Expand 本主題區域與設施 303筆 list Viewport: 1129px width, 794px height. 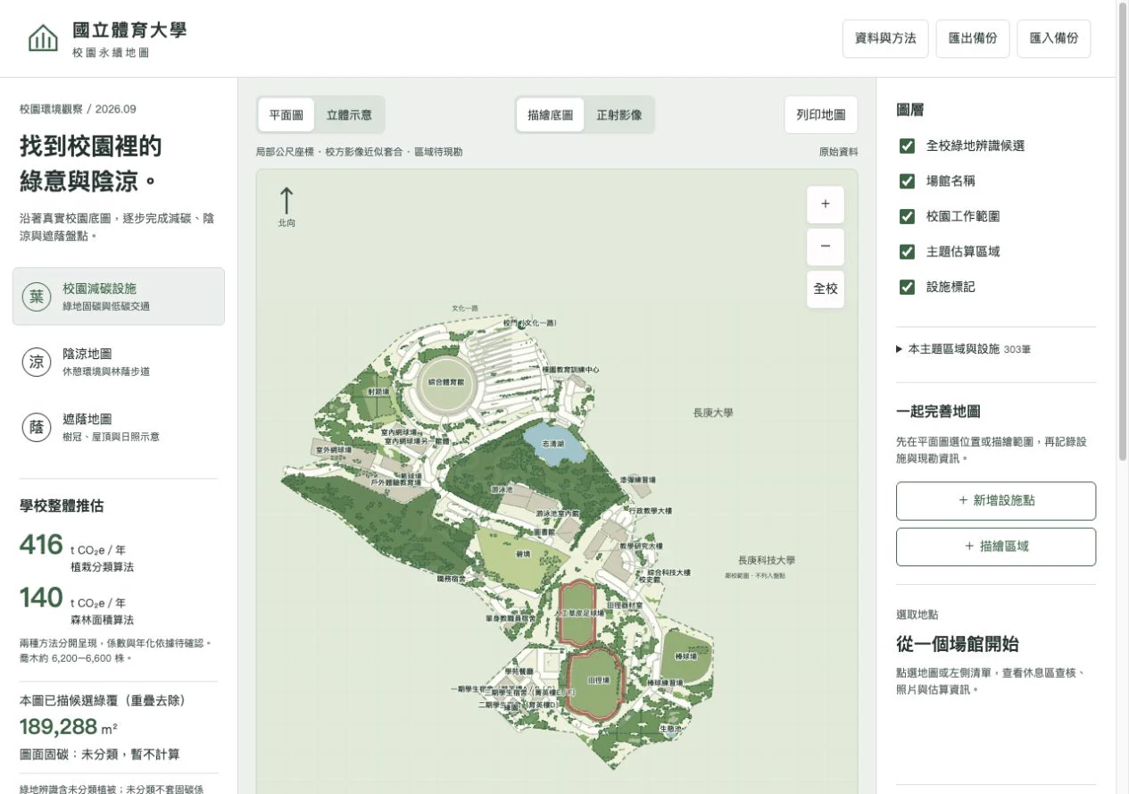pyautogui.click(x=964, y=349)
